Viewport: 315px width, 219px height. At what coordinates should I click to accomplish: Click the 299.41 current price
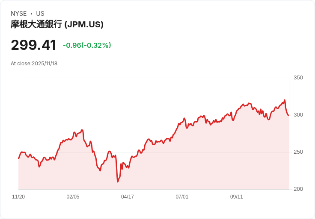point(33,45)
